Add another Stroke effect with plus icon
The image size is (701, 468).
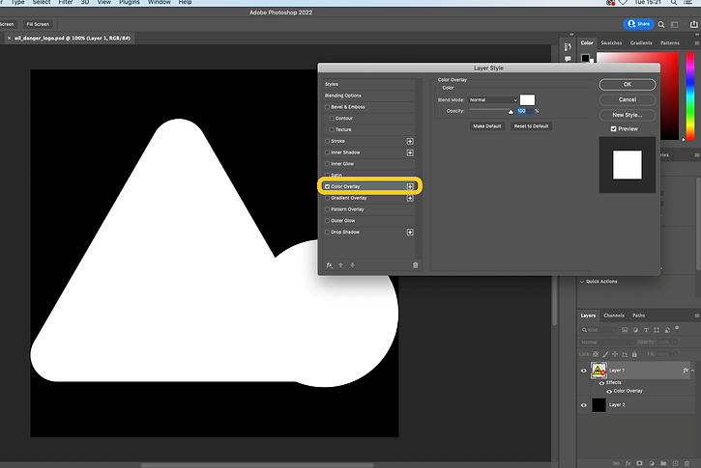click(x=410, y=141)
